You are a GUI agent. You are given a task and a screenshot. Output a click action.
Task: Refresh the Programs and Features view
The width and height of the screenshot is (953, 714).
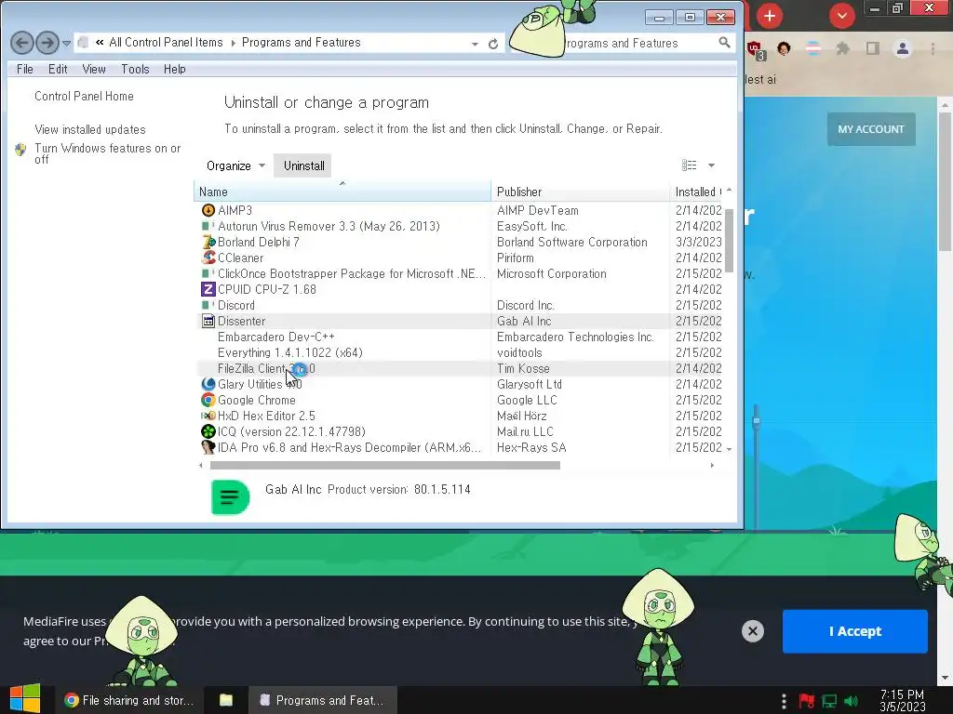tap(493, 44)
